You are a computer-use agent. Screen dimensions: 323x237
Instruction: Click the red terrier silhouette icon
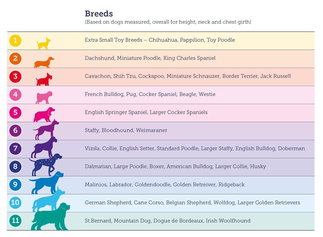44,80
